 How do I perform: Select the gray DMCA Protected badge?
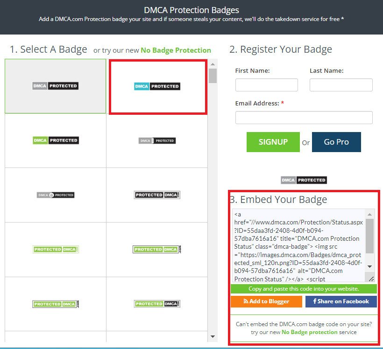(x=55, y=86)
